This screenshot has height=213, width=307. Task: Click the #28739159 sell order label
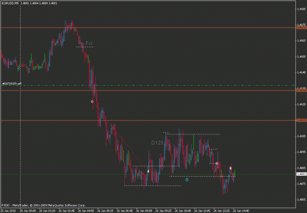pyautogui.click(x=12, y=84)
